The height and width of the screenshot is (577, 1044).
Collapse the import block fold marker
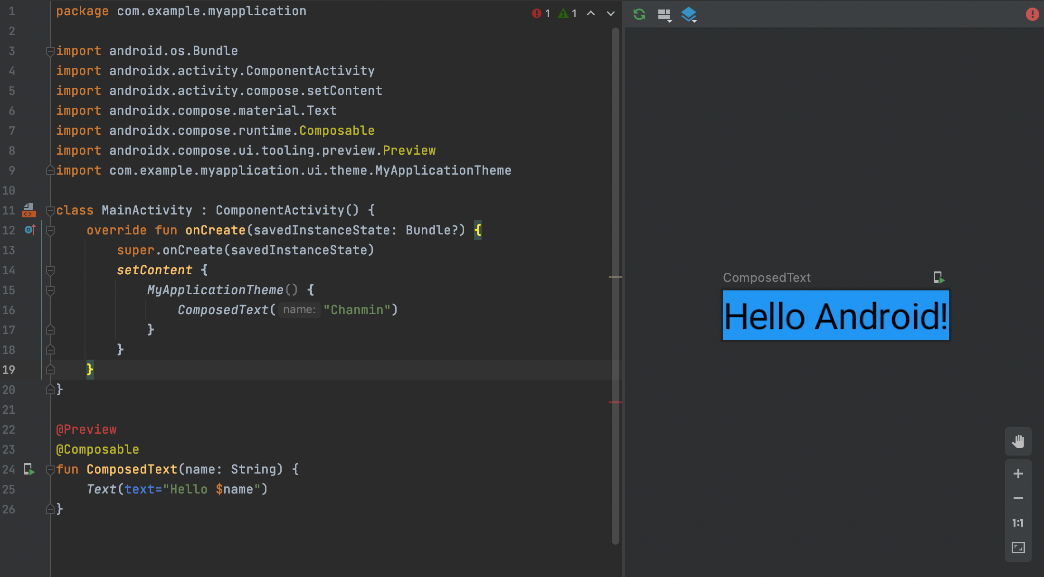tap(50, 51)
